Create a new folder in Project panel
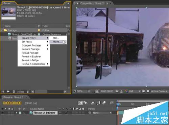This screenshot has height=125, width=169. (8, 92)
